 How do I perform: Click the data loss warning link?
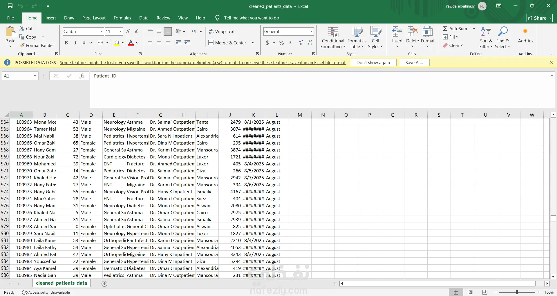click(203, 62)
